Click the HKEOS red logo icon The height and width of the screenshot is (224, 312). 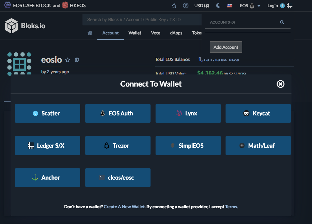(65, 5)
